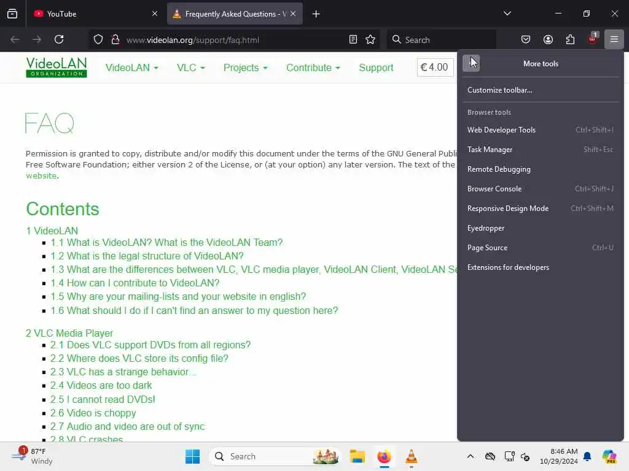Open the uBlock Origin extension icon
629x471 pixels.
[592, 39]
